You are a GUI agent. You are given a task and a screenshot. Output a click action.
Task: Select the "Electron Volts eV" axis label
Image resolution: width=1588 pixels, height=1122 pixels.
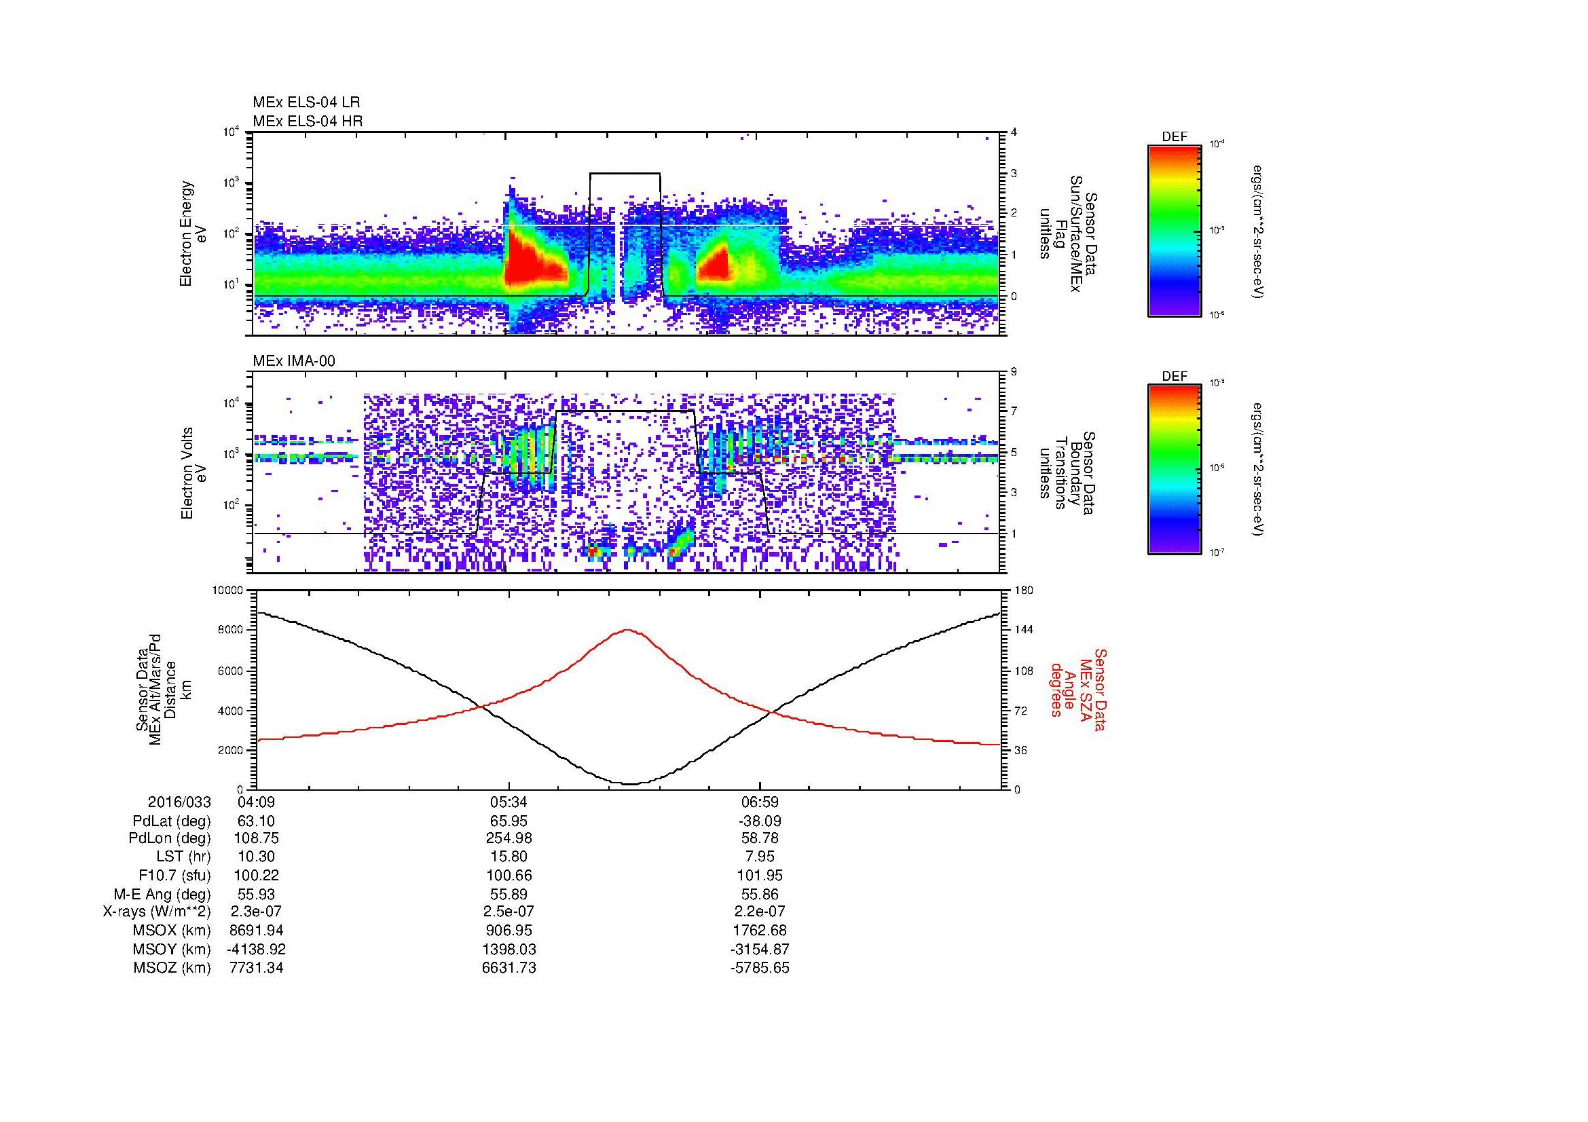pyautogui.click(x=193, y=473)
